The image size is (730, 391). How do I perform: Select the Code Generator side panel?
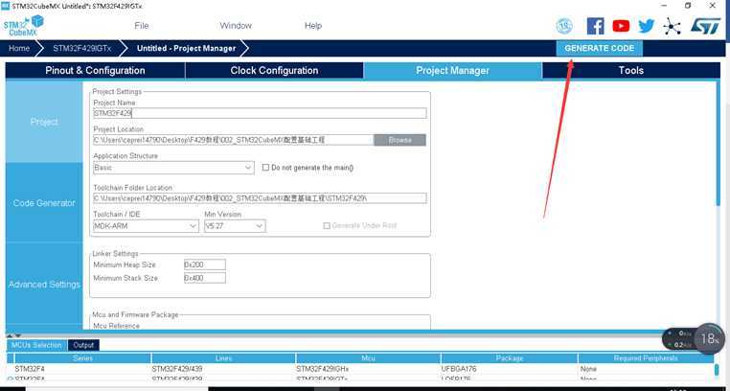tap(44, 203)
